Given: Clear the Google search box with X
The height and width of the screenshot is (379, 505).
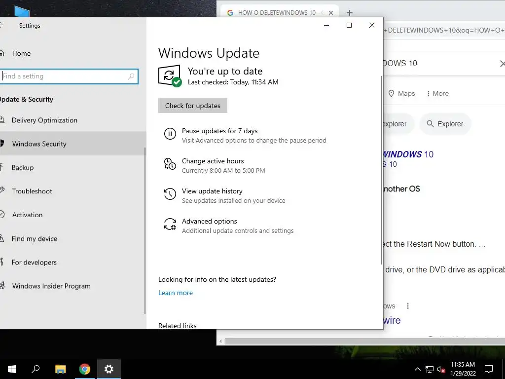Looking at the screenshot, I should click(x=502, y=64).
